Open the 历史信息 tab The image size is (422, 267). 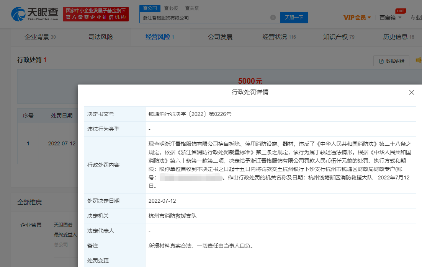tap(399, 37)
